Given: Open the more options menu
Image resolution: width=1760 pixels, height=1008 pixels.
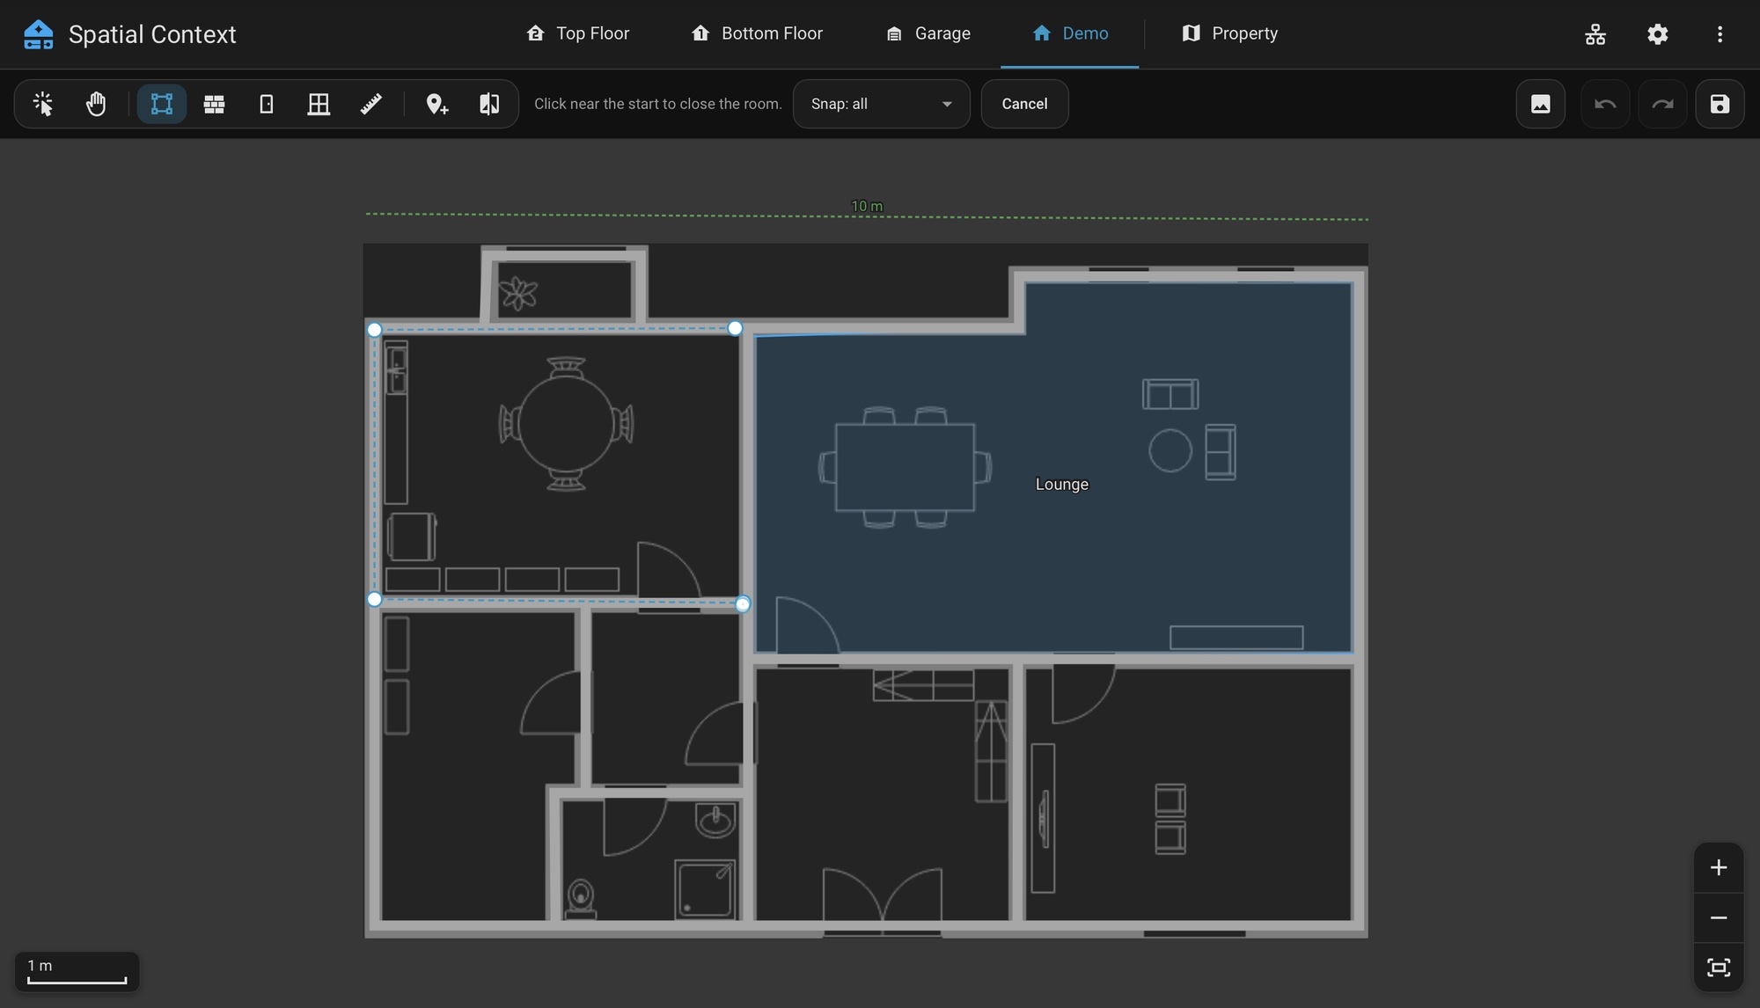Looking at the screenshot, I should (x=1720, y=34).
